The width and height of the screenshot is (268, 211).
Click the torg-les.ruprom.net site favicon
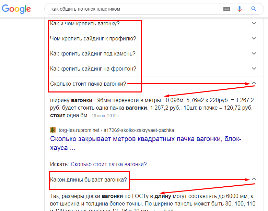click(x=53, y=130)
